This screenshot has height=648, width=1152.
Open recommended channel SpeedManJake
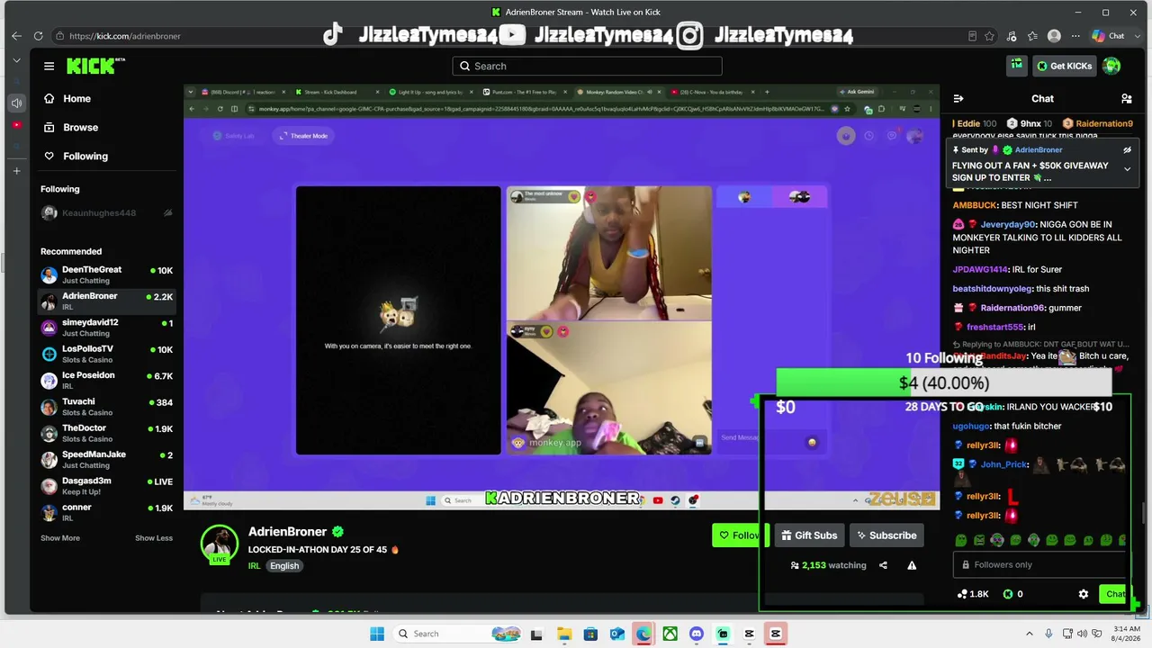[106, 459]
